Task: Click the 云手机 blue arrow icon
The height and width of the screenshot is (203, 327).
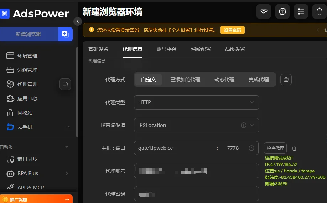Action: (10, 127)
